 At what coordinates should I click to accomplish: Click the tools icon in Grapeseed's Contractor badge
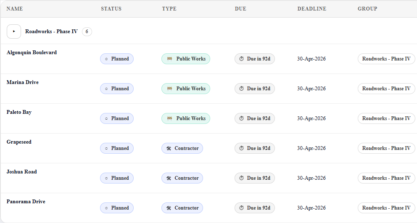169,148
